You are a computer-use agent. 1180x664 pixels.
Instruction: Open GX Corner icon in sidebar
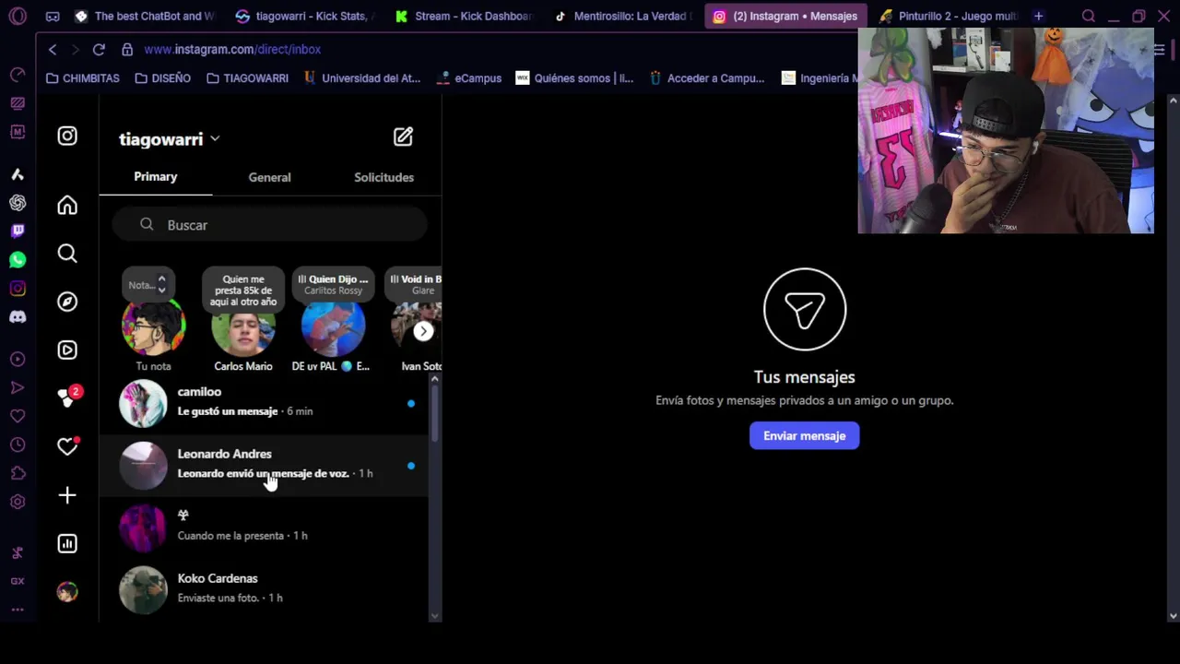pyautogui.click(x=18, y=581)
